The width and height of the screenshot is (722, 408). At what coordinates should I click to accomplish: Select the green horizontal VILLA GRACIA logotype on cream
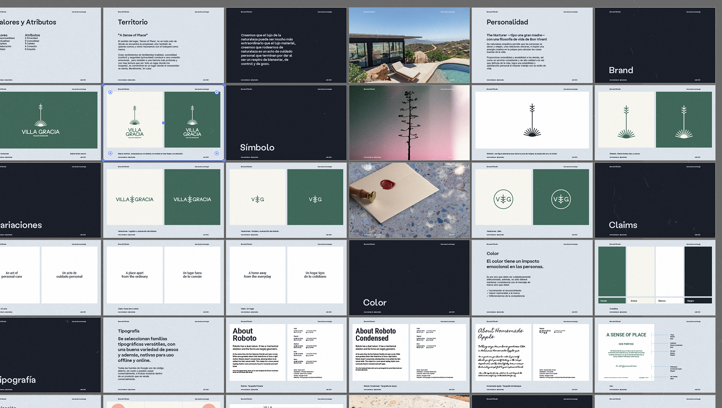(135, 199)
